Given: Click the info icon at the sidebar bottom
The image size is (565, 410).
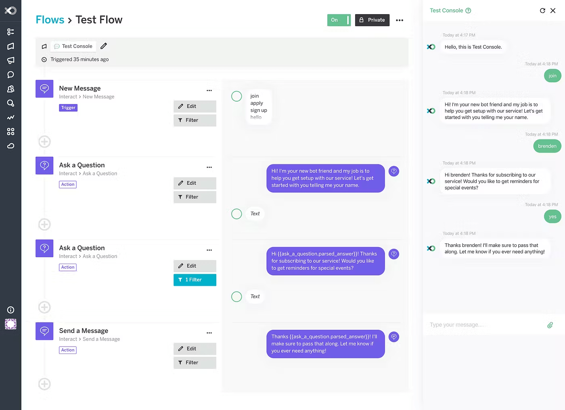Looking at the screenshot, I should pyautogui.click(x=10, y=310).
